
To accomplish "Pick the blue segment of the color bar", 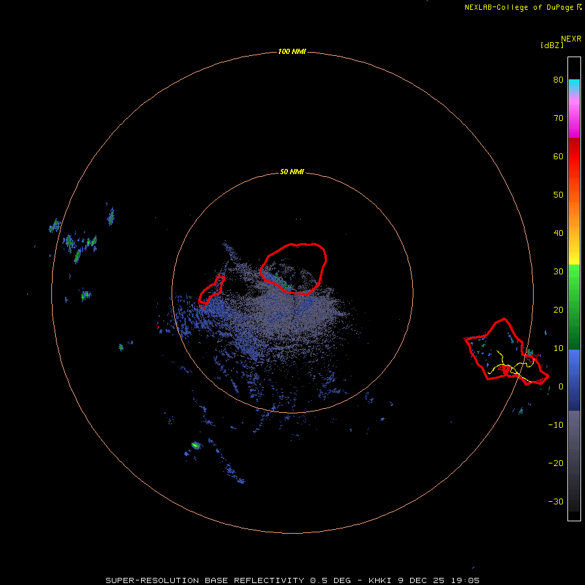I will pos(574,379).
